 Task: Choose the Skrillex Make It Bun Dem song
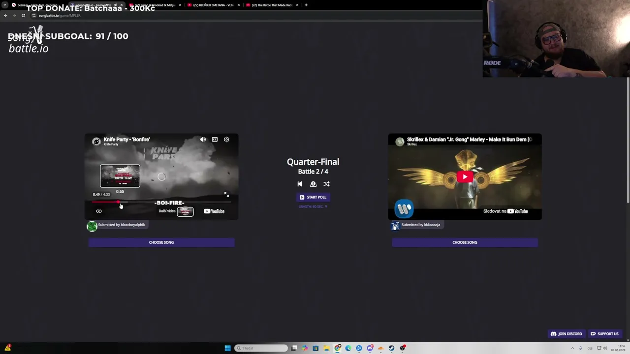(465, 242)
